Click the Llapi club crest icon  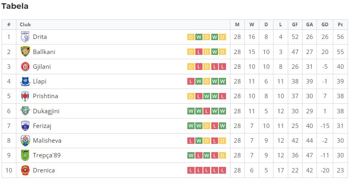pos(25,81)
